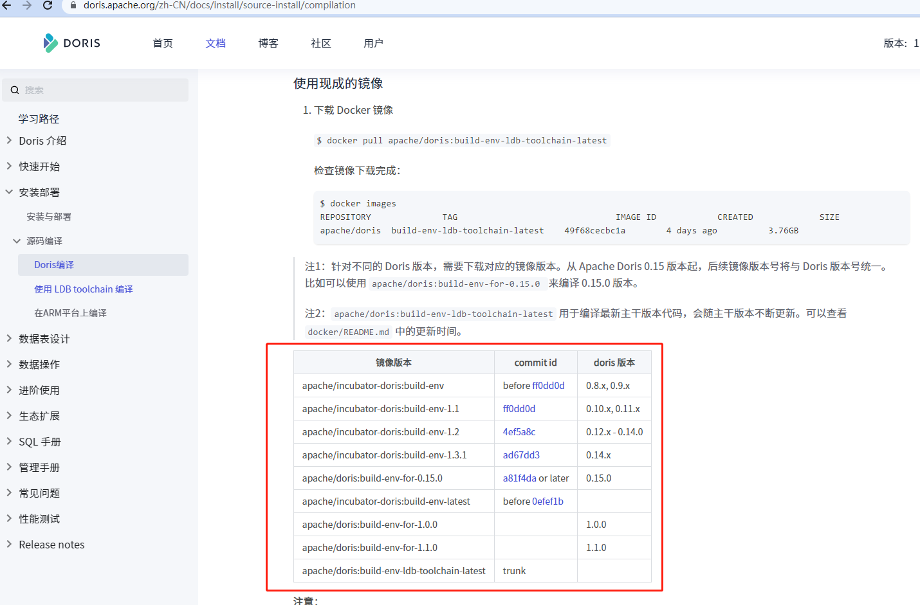The image size is (920, 605).
Task: Click the 使用现成的镜像 heading
Action: (338, 84)
